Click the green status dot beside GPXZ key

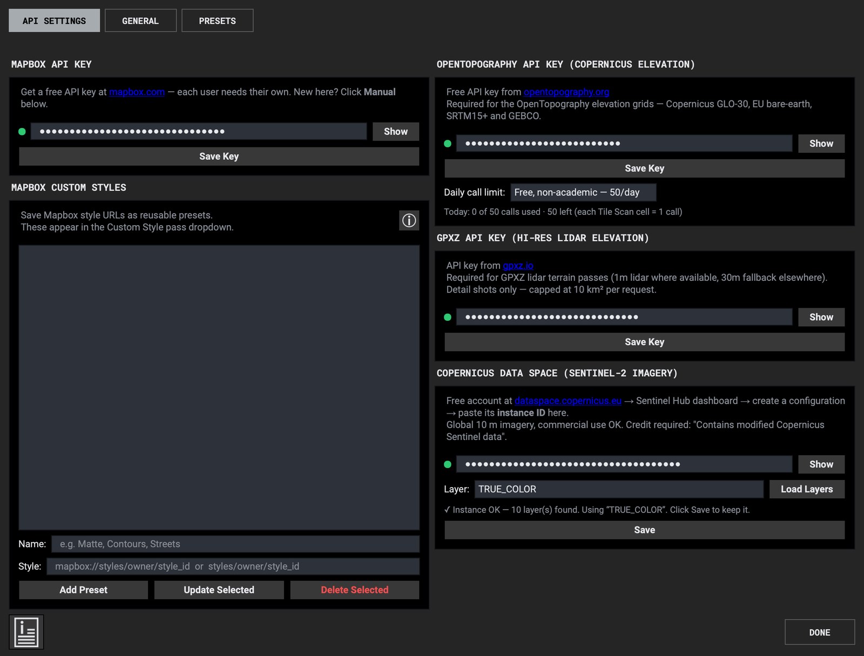(448, 317)
